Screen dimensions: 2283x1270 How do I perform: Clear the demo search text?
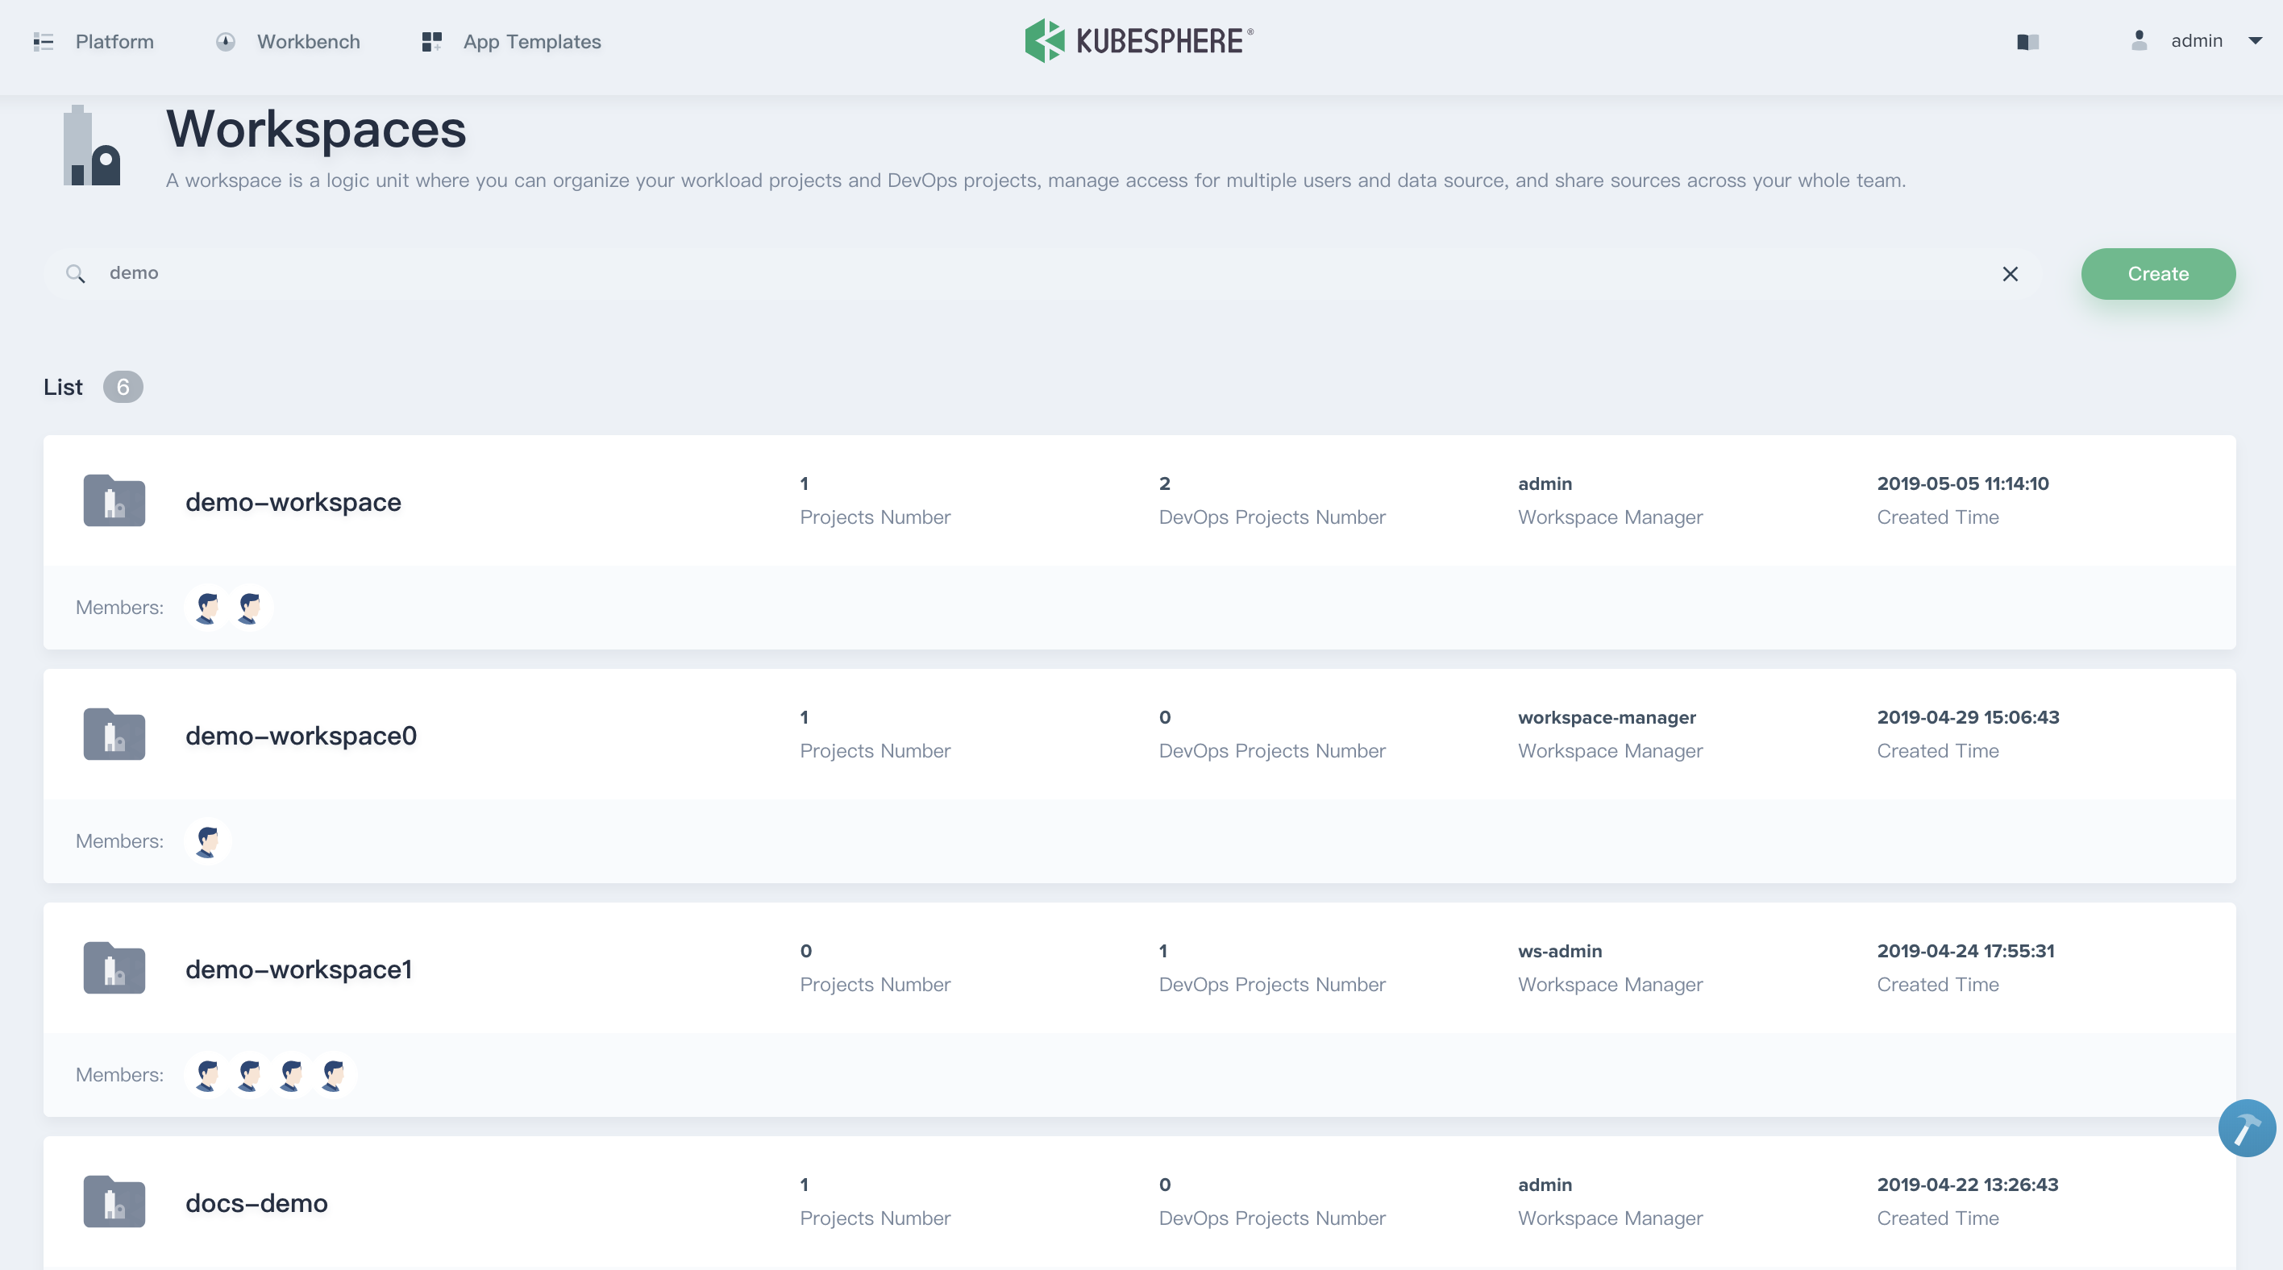click(2010, 274)
